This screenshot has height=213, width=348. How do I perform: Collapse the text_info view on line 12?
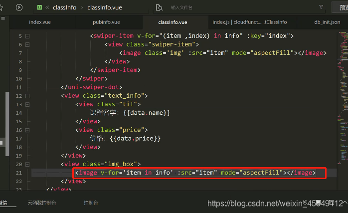(x=27, y=96)
